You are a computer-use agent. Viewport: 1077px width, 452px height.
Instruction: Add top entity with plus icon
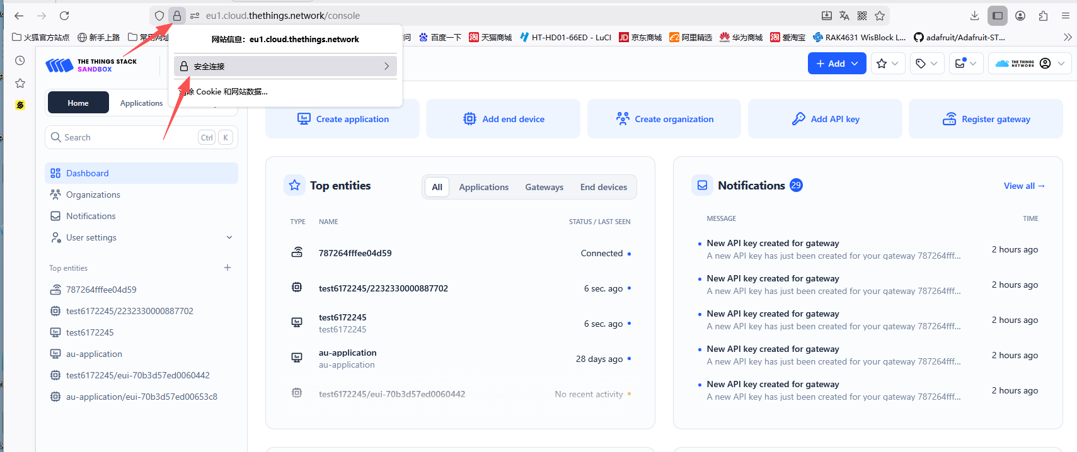click(x=227, y=268)
